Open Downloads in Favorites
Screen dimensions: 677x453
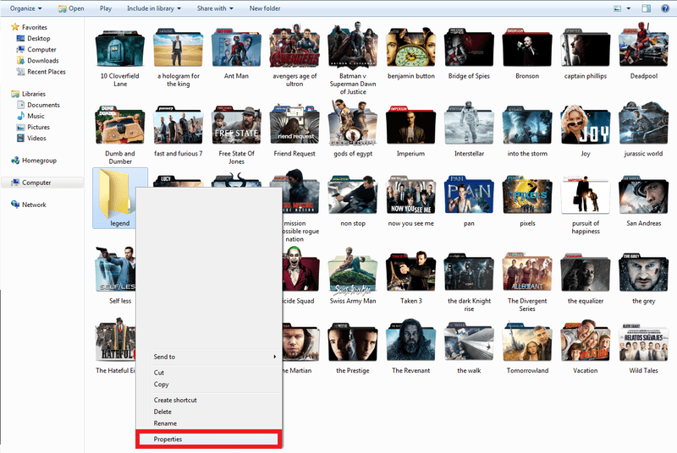(x=37, y=61)
